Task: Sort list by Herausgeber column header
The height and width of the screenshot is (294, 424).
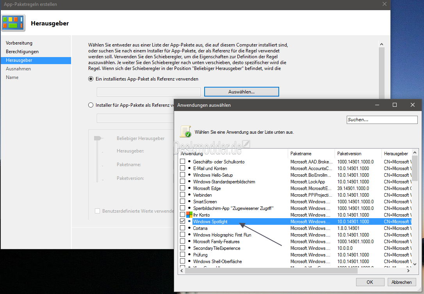Action: 396,154
